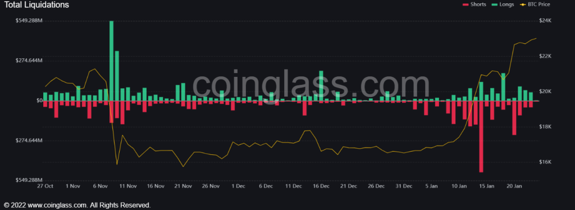This screenshot has height=210, width=575.
Task: Click the 10 Jan date label
Action: pos(459,186)
